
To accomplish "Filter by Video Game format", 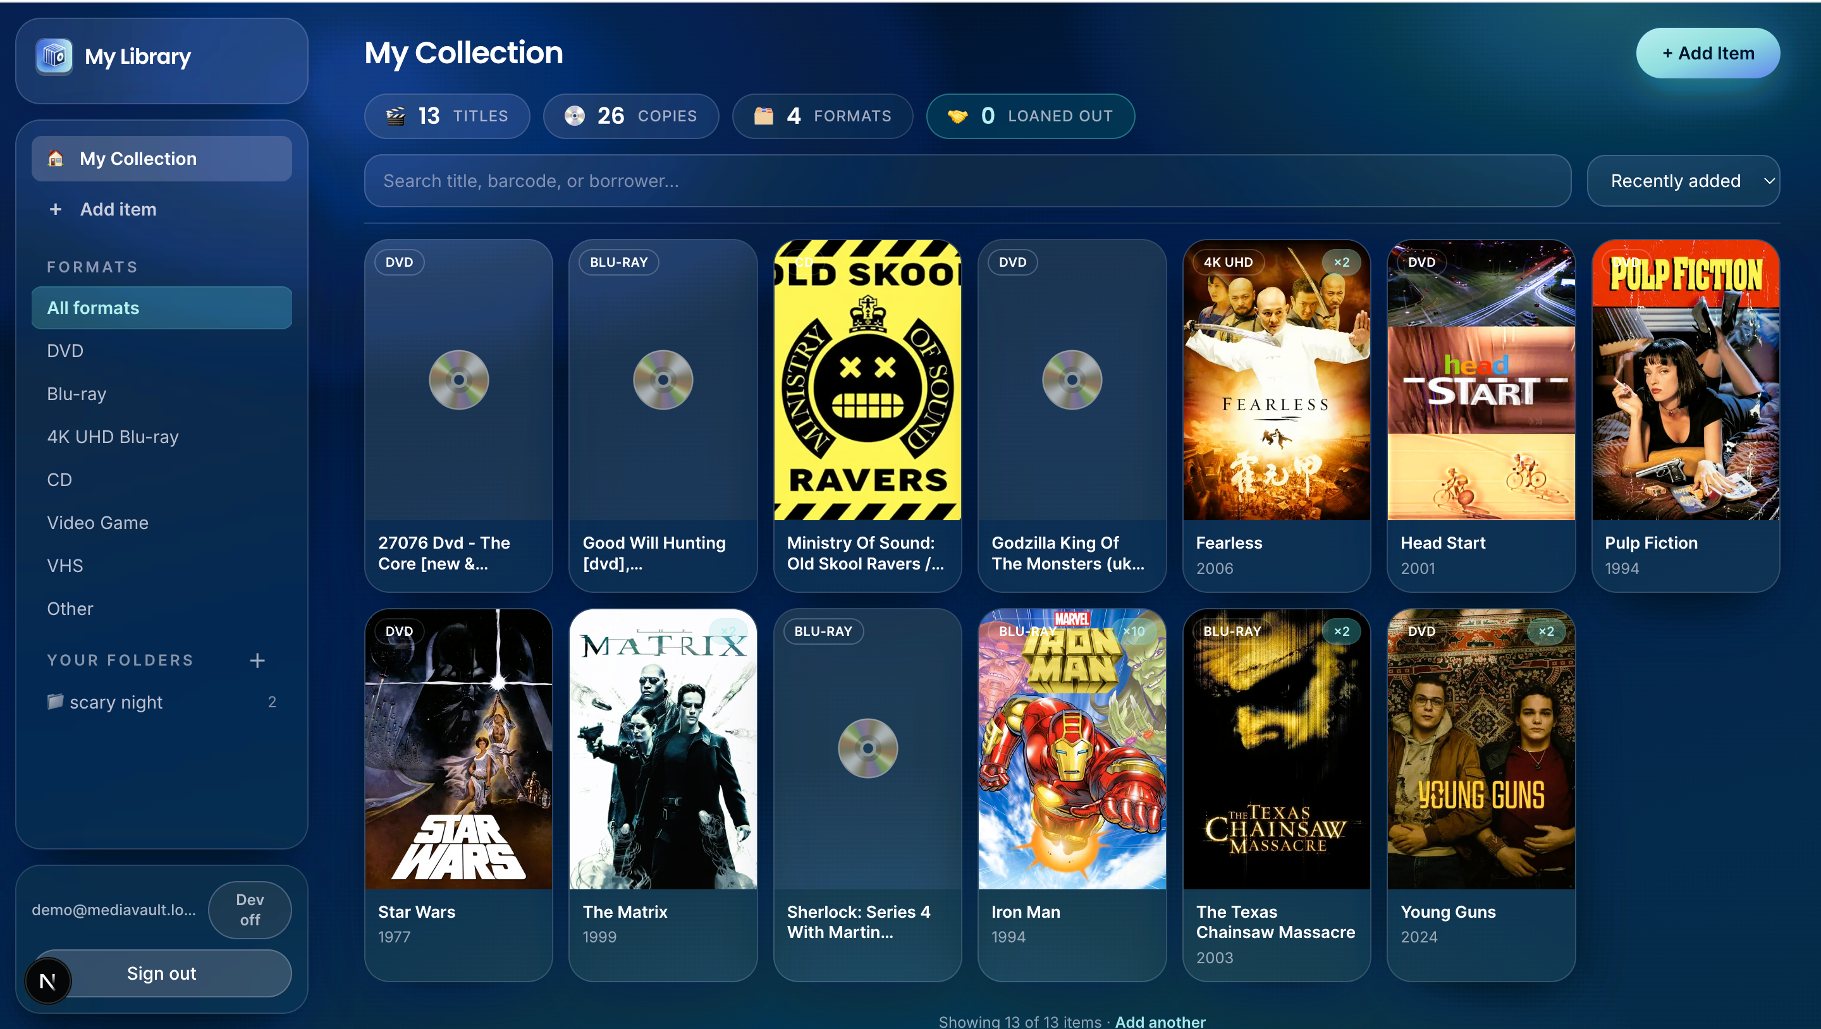I will (161, 522).
